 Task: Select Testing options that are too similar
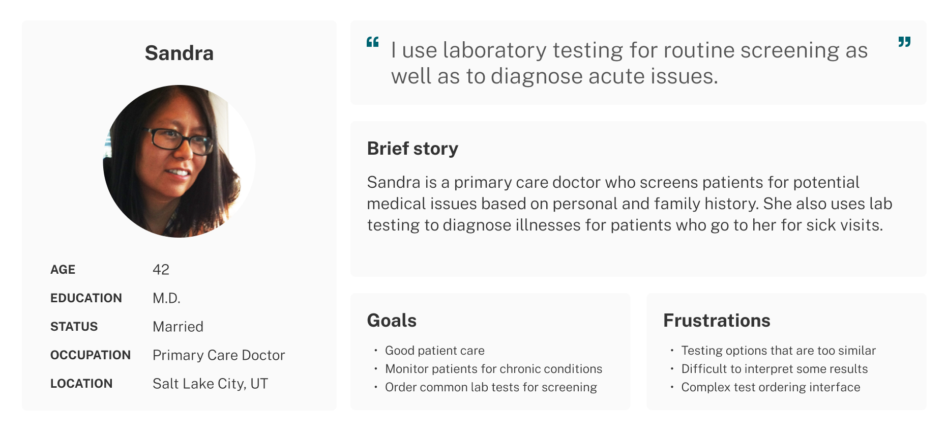pyautogui.click(x=778, y=351)
